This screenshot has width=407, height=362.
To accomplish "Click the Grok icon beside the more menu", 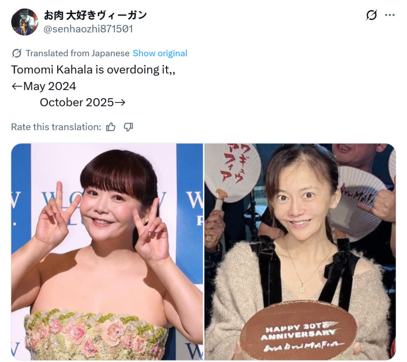I will click(371, 15).
